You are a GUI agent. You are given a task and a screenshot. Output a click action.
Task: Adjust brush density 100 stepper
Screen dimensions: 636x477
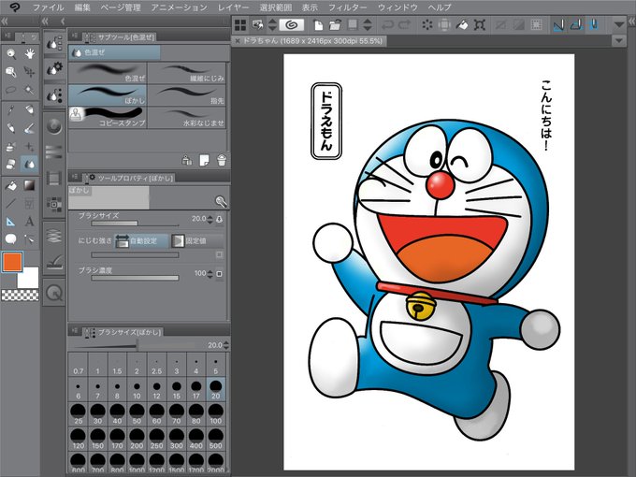click(x=210, y=274)
